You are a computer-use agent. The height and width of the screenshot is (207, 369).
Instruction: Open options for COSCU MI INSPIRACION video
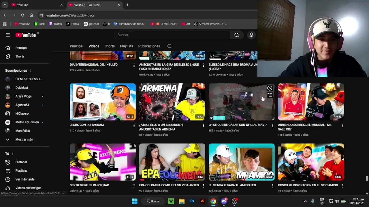pyautogui.click(x=342, y=186)
